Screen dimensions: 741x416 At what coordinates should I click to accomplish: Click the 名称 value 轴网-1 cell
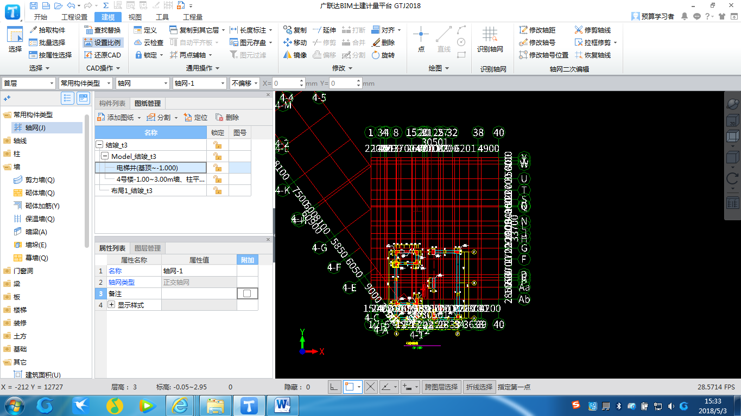199,271
